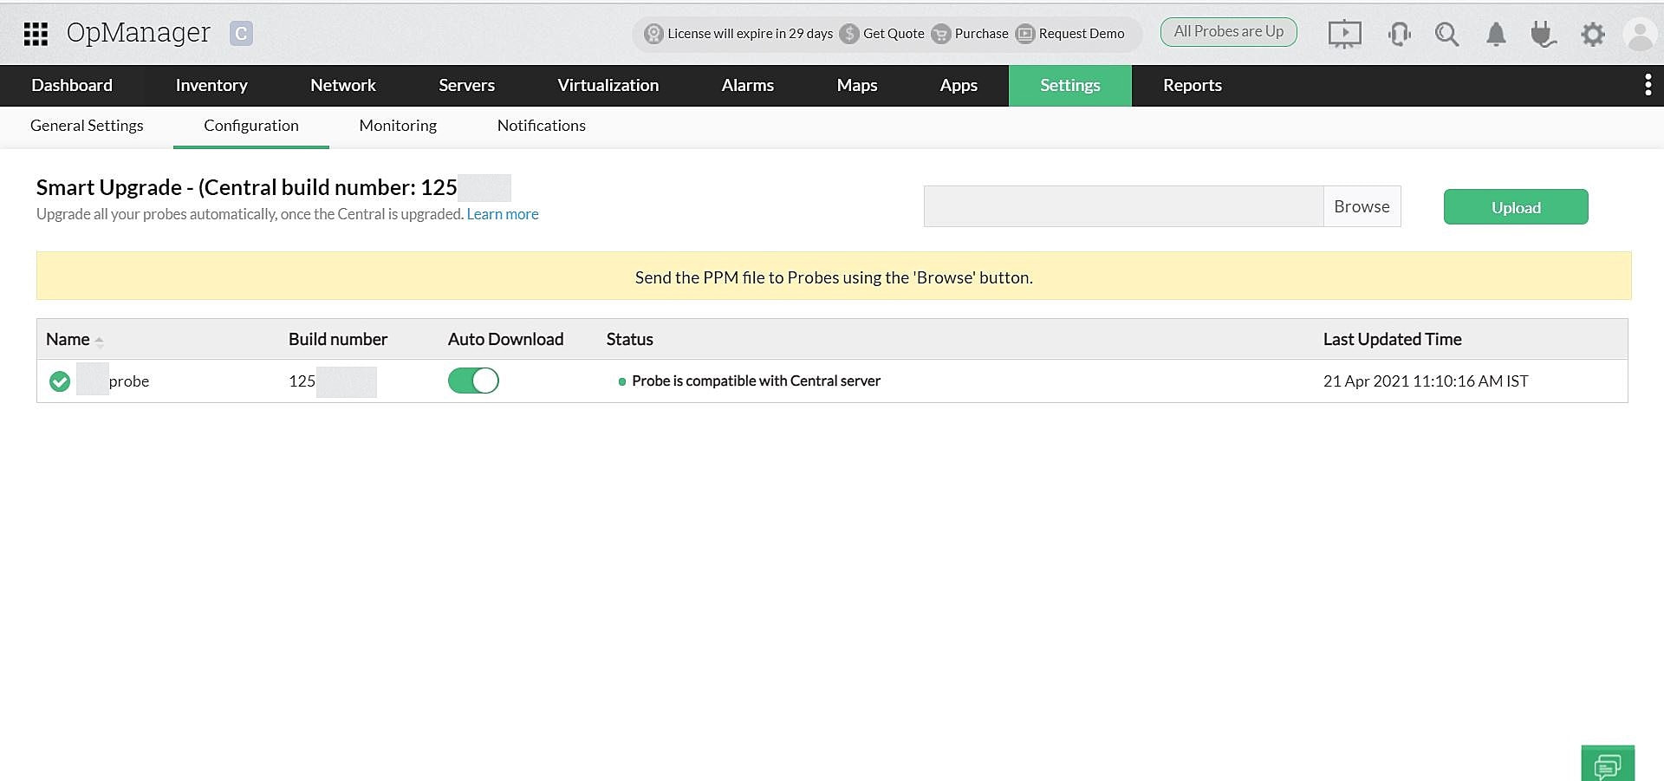
Task: Open the quick settings gear icon
Action: point(1592,34)
